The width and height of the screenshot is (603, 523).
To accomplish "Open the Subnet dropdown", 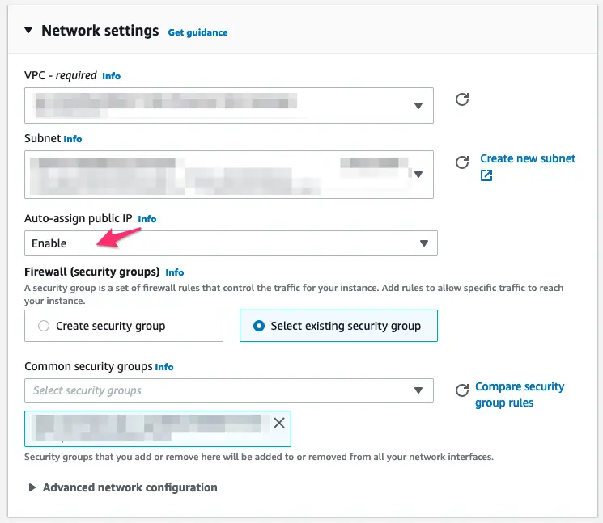I will pos(229,175).
